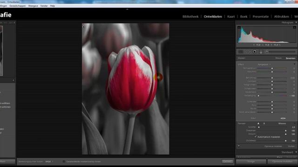Choose Bewerken mask mode
Screen dimensions: 298x167
(291, 58)
